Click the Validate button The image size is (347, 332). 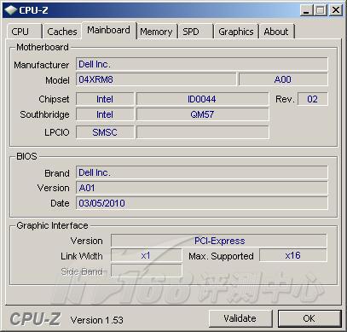point(240,318)
